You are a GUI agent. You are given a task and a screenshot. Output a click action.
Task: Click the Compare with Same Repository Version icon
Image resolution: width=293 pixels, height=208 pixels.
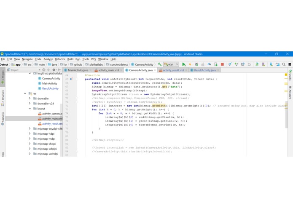tap(243, 64)
